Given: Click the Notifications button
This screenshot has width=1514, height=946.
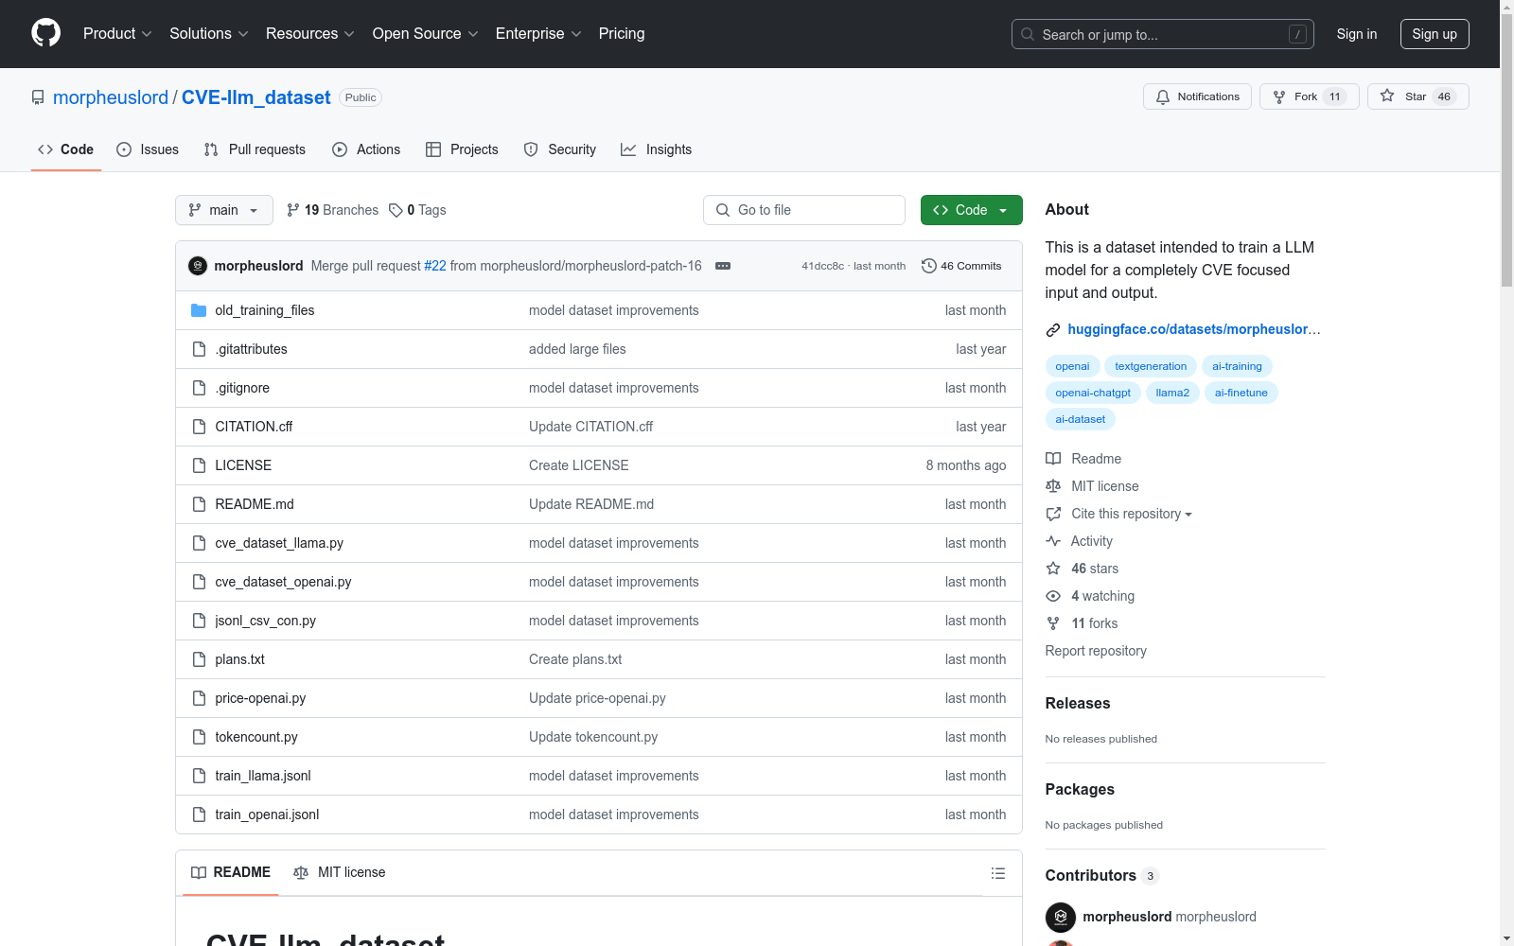Looking at the screenshot, I should (x=1198, y=96).
